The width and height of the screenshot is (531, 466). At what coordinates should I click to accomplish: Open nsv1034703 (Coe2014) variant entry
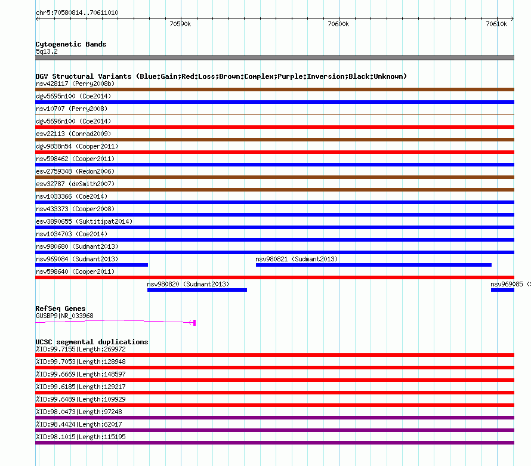72,234
